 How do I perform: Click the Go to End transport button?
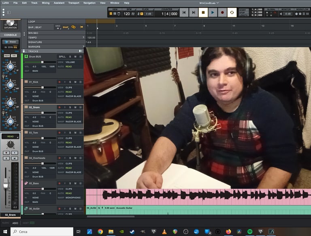pyautogui.click(x=194, y=13)
